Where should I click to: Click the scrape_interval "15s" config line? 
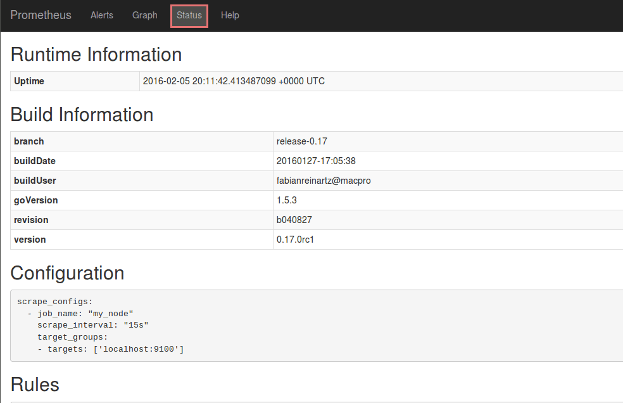92,325
